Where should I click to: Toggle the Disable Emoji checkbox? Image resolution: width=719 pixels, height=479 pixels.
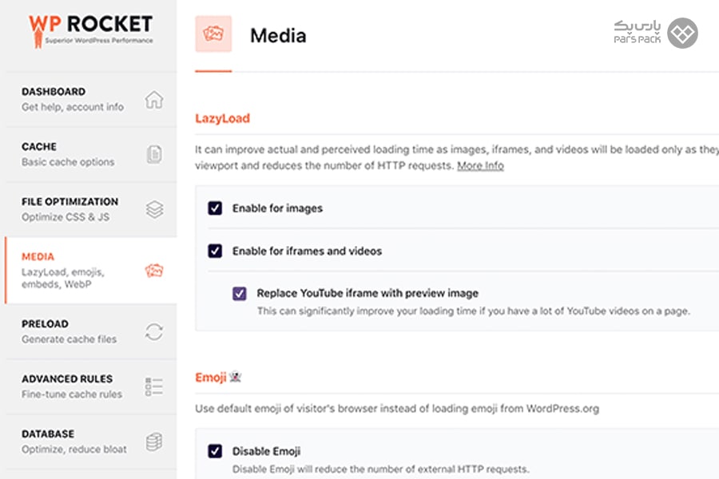tap(215, 451)
